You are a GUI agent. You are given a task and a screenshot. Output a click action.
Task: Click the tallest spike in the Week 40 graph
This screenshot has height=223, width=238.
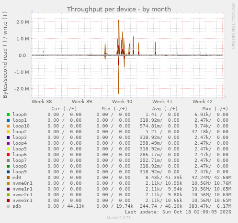[x=119, y=37]
